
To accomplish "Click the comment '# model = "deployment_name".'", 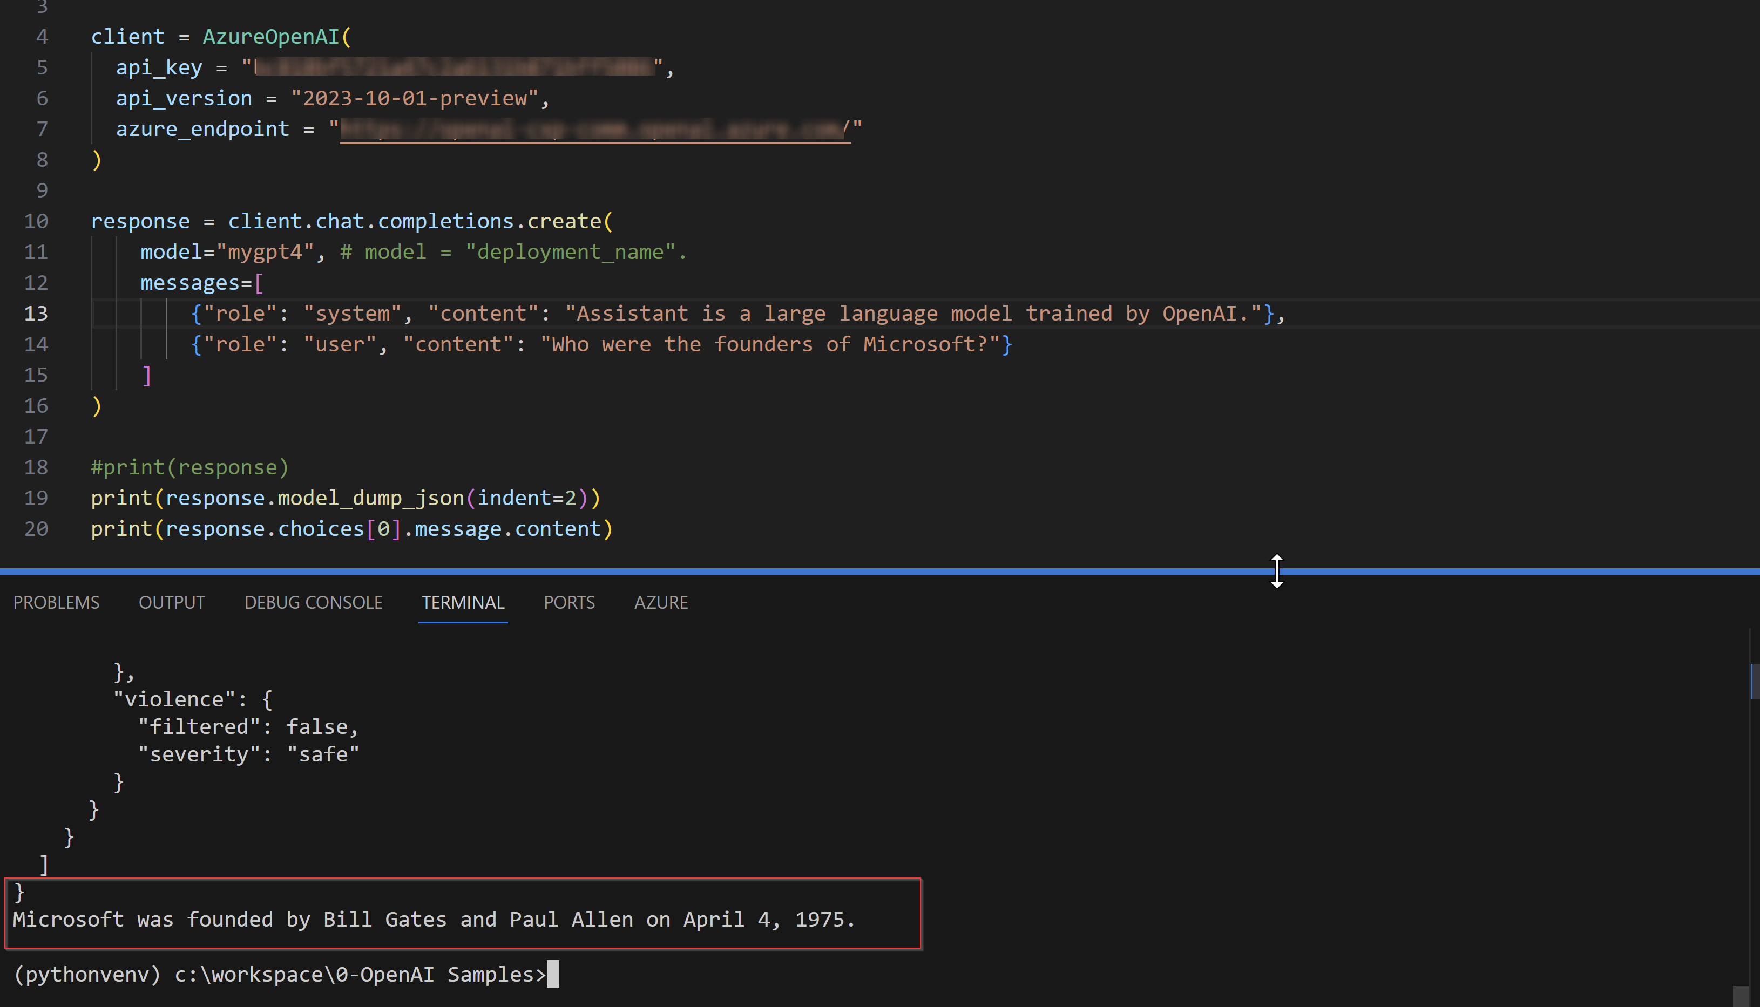I will (x=513, y=251).
